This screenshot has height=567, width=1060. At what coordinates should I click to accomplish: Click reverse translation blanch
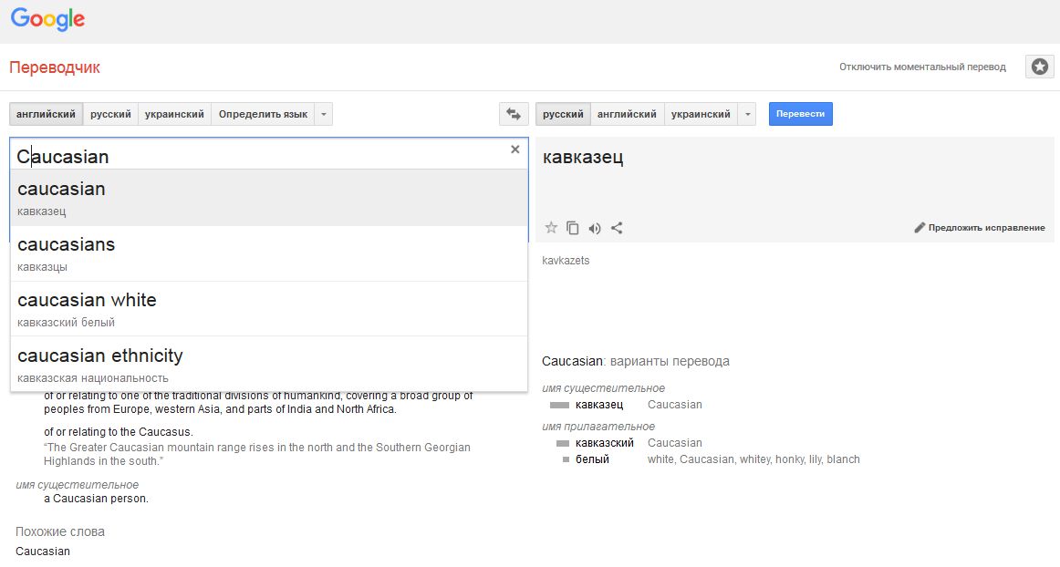[x=843, y=459]
